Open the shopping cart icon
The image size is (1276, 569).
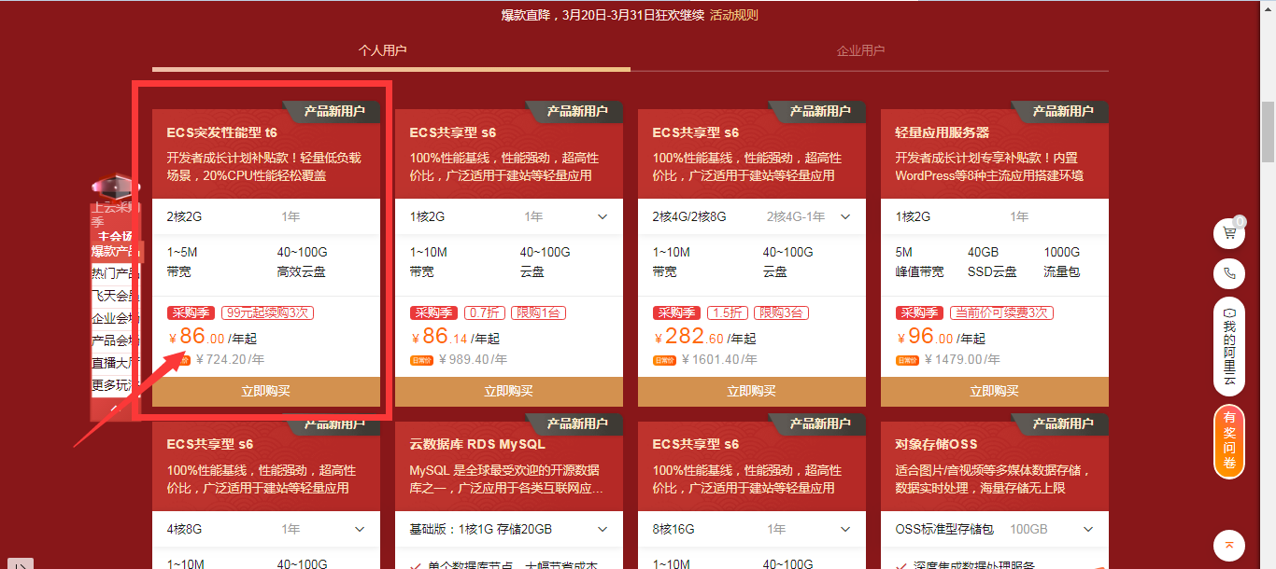pos(1229,233)
